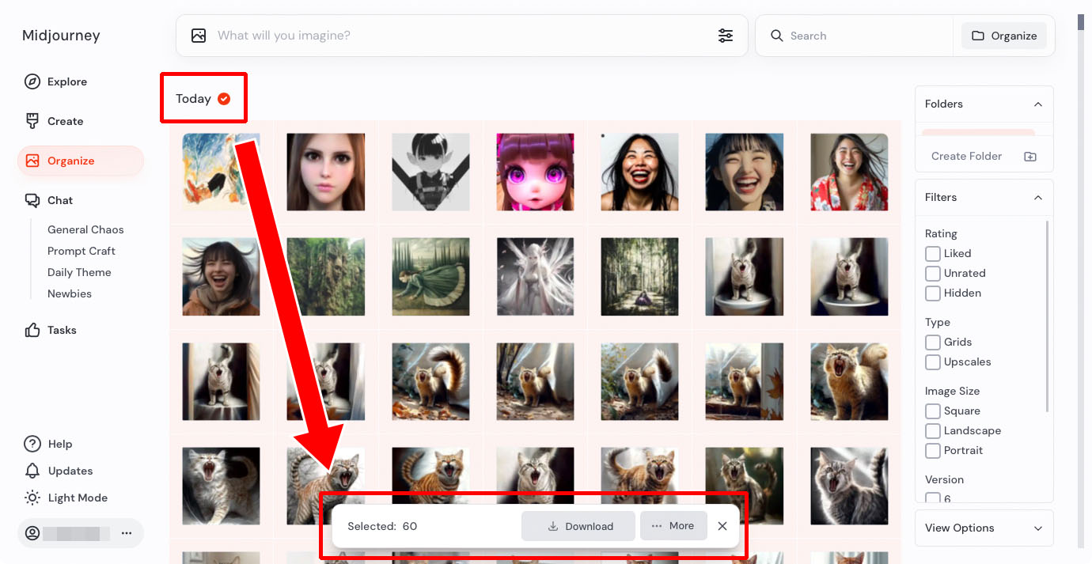Select the laughing woman in red kimono thumbnail
Screen dimensions: 1092x564
pyautogui.click(x=849, y=172)
